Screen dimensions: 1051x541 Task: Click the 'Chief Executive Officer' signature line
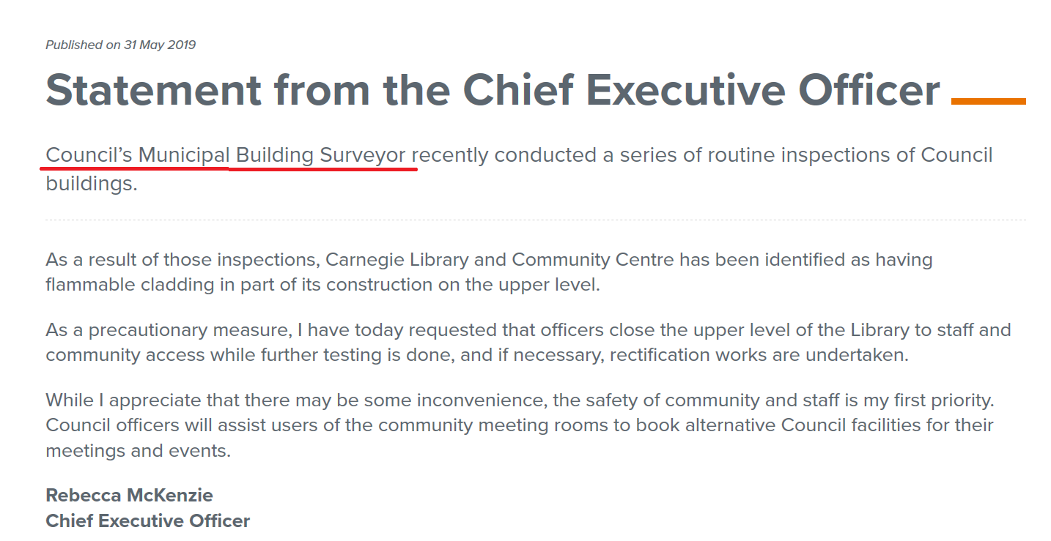click(147, 521)
